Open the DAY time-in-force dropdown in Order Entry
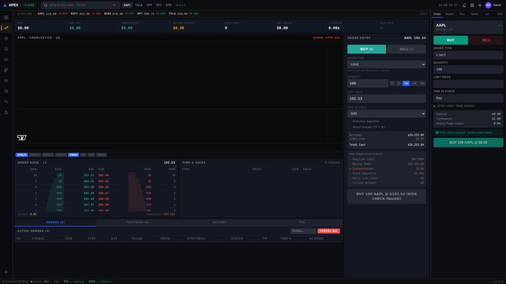 [386, 113]
